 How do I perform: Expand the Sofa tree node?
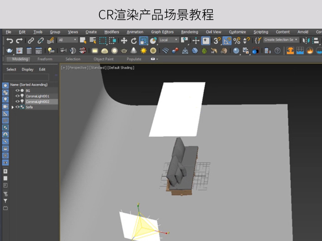(x=13, y=107)
